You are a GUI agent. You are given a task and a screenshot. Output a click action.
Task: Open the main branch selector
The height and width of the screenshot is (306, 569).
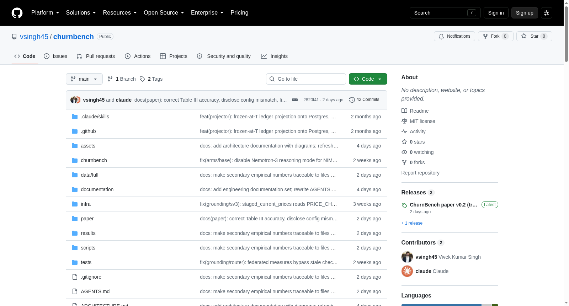[x=84, y=79]
